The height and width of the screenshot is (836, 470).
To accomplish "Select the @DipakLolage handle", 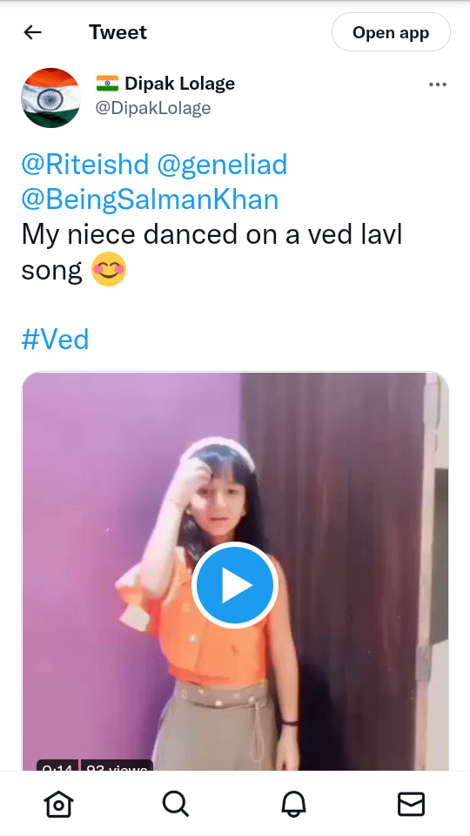I will [153, 108].
